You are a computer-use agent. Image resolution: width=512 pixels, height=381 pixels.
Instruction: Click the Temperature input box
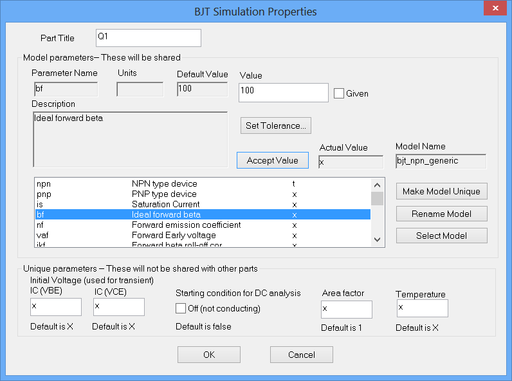pyautogui.click(x=422, y=308)
